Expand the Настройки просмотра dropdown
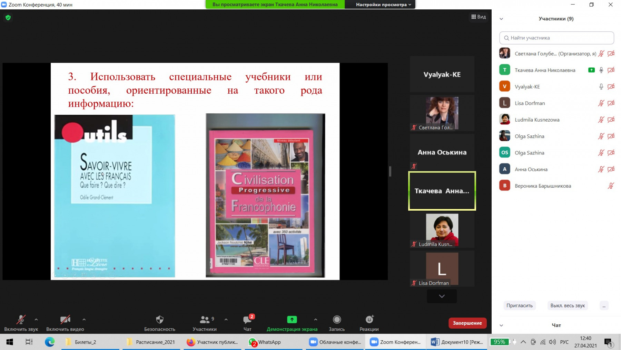621x350 pixels. [x=383, y=4]
